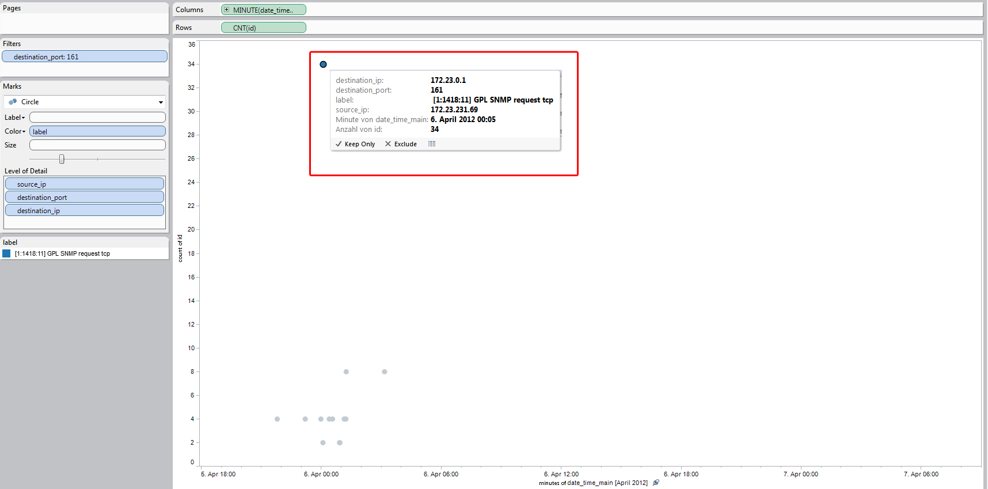Select the label pill on Color shelf
Image resolution: width=988 pixels, height=489 pixels.
[x=97, y=131]
